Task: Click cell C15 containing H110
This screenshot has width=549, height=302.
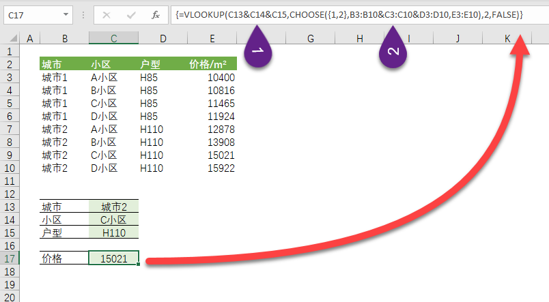Action: click(113, 233)
